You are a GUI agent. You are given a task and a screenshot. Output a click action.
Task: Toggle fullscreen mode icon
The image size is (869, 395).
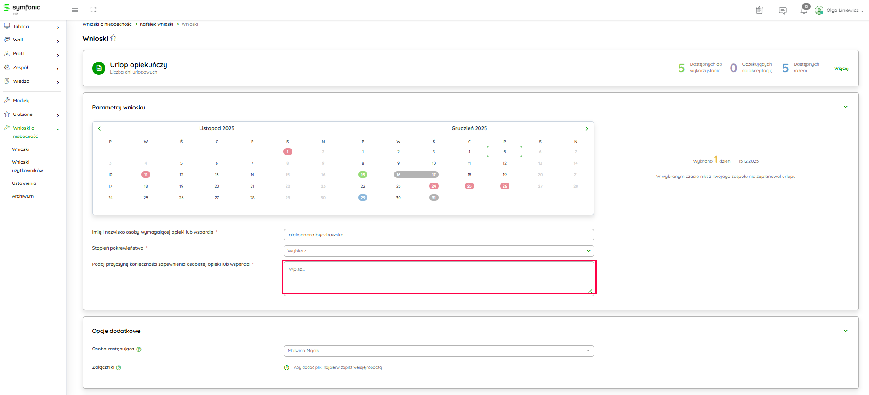93,10
